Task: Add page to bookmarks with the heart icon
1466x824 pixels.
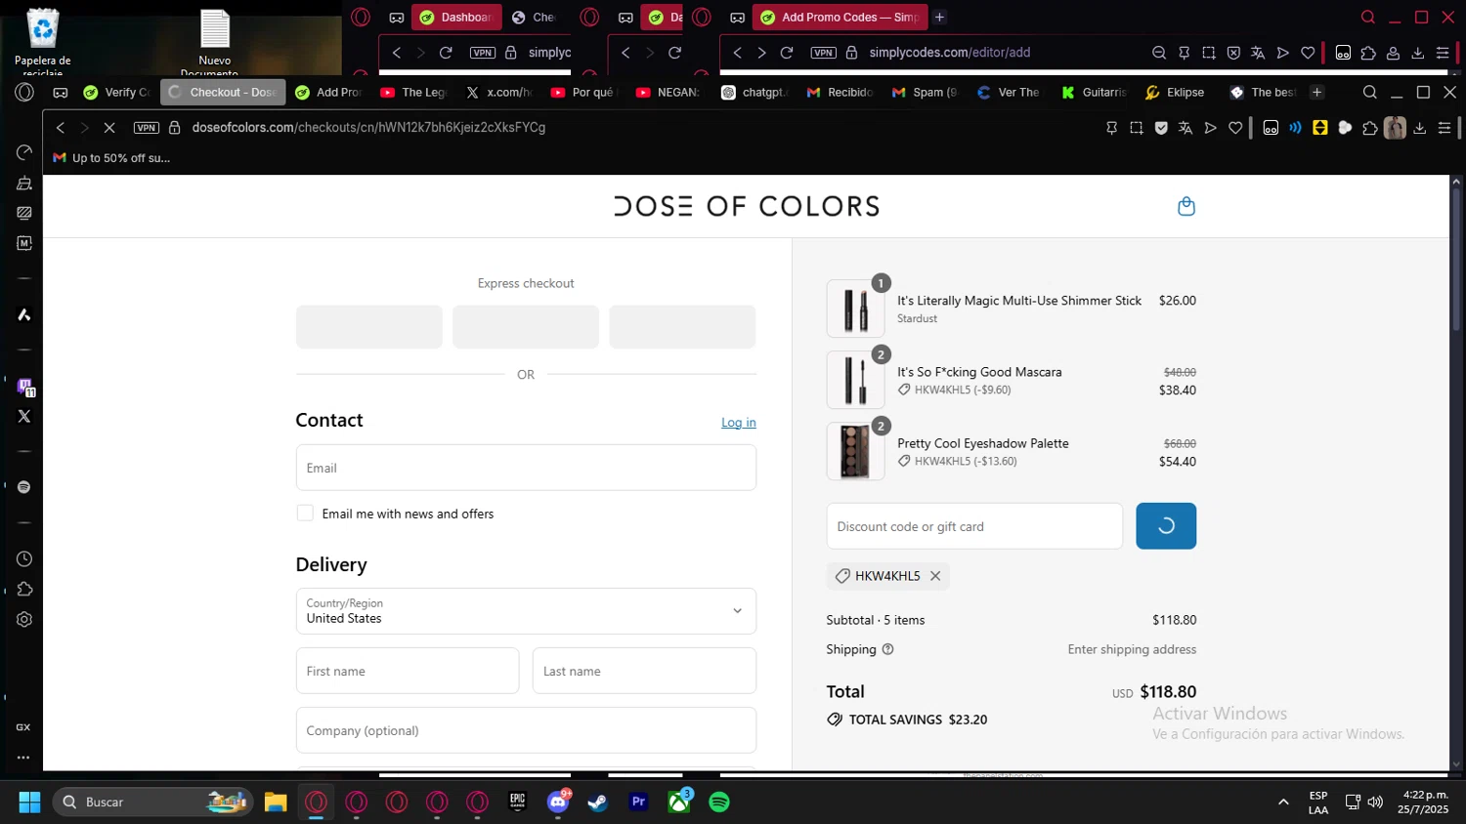Action: point(1235,128)
